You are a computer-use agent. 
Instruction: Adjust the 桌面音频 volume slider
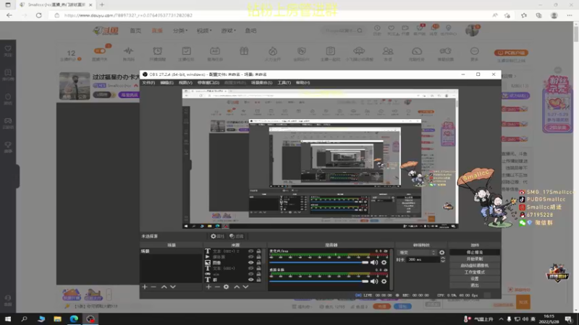coord(319,281)
